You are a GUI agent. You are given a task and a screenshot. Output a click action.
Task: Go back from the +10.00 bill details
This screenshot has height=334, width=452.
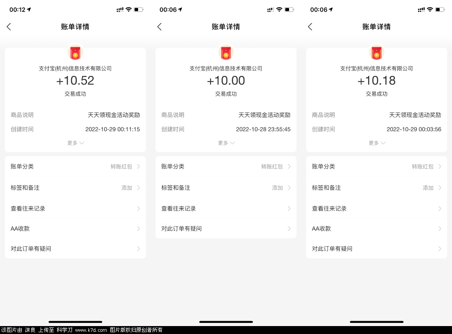coord(159,27)
